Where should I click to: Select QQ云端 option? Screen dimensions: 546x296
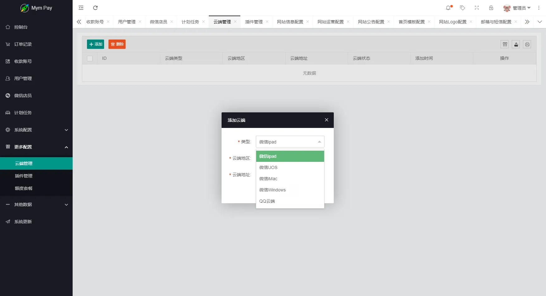[x=267, y=201]
